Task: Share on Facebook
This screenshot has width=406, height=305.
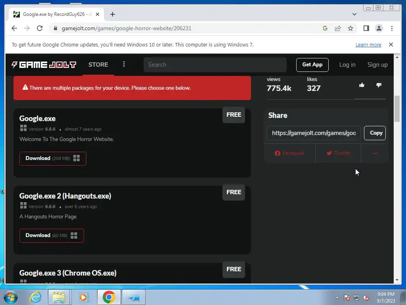Action: coord(289,153)
